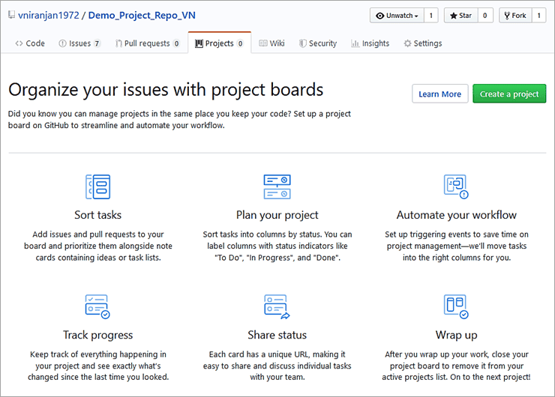Open the forks count 1
555x397 pixels.
pyautogui.click(x=538, y=16)
